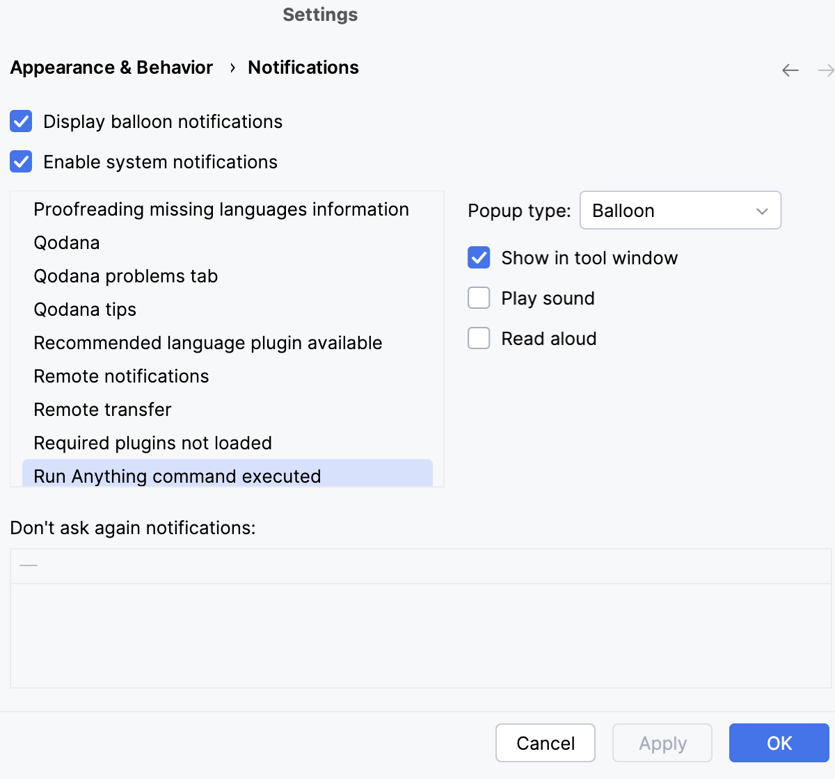Image resolution: width=835 pixels, height=779 pixels.
Task: Turn on Read aloud
Action: pyautogui.click(x=479, y=338)
